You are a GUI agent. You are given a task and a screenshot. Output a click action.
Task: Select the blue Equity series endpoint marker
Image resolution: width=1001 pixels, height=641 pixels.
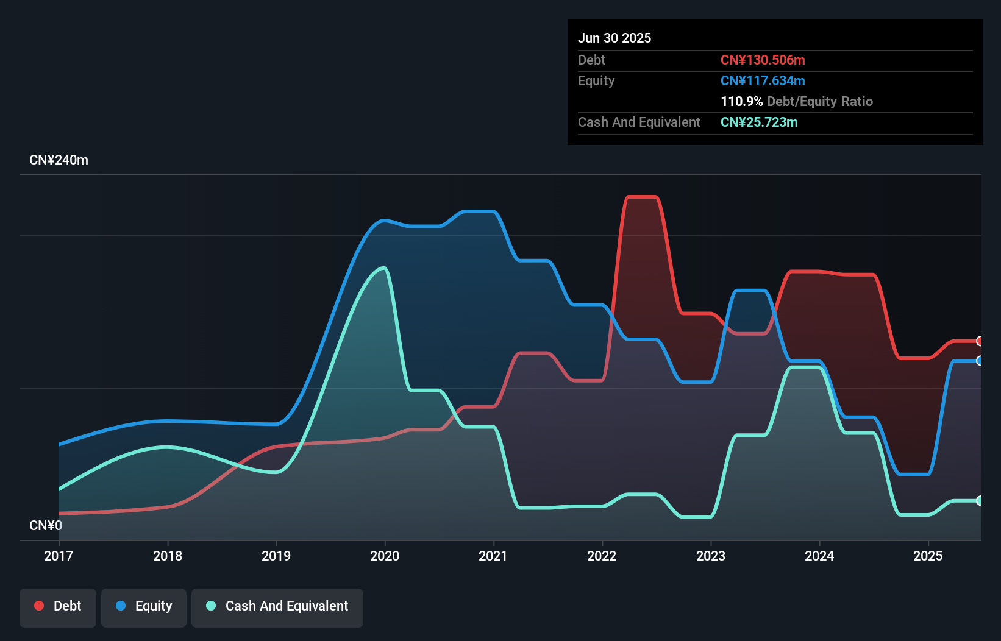tap(980, 361)
